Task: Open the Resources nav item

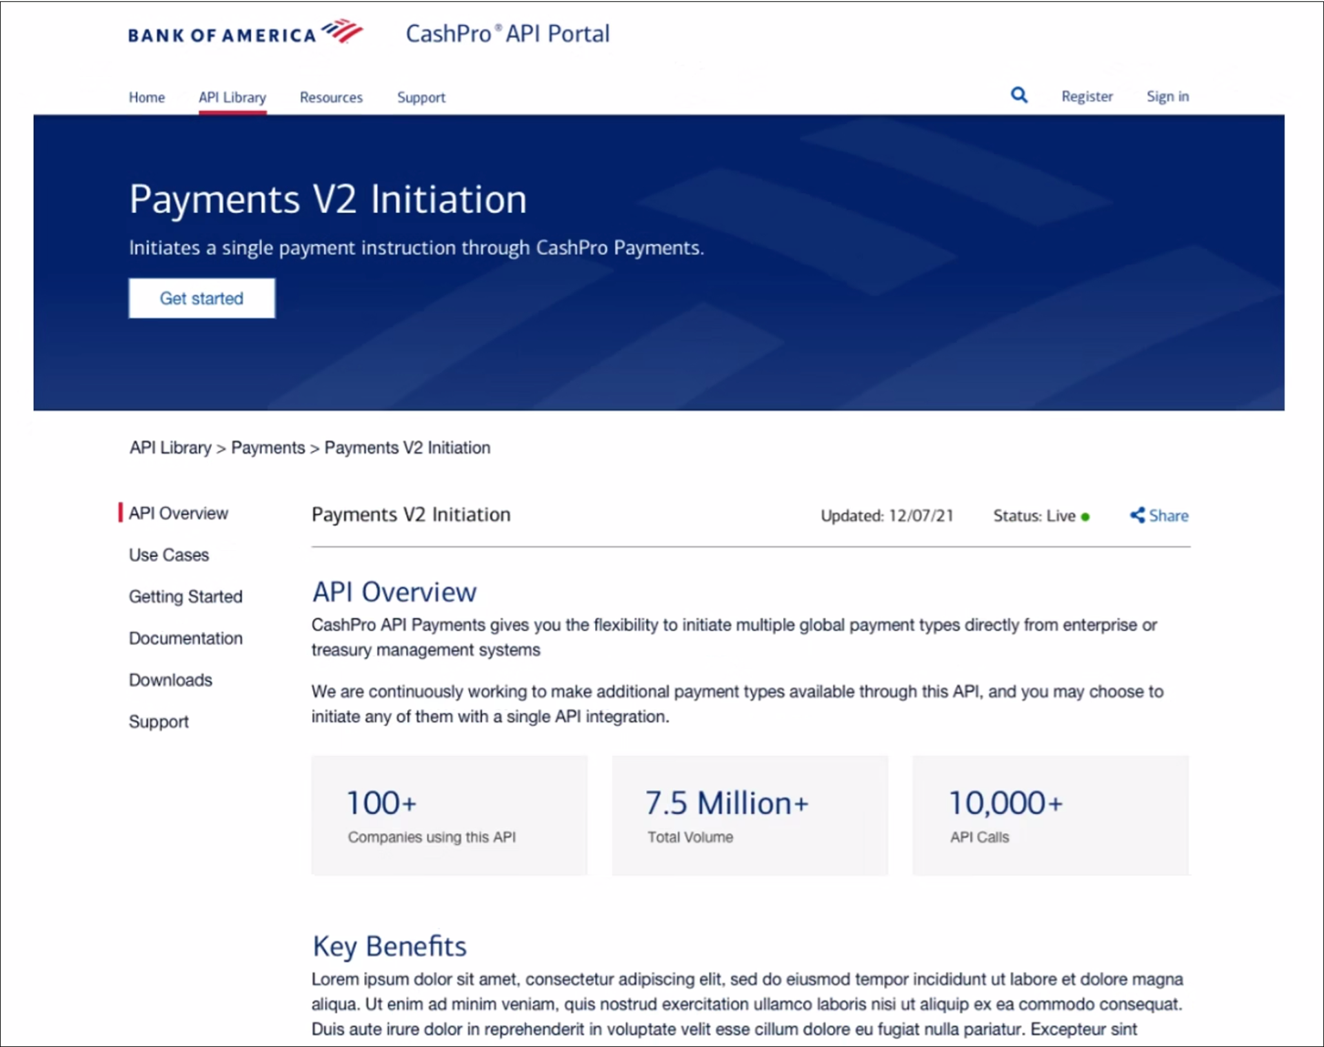Action: [x=331, y=97]
